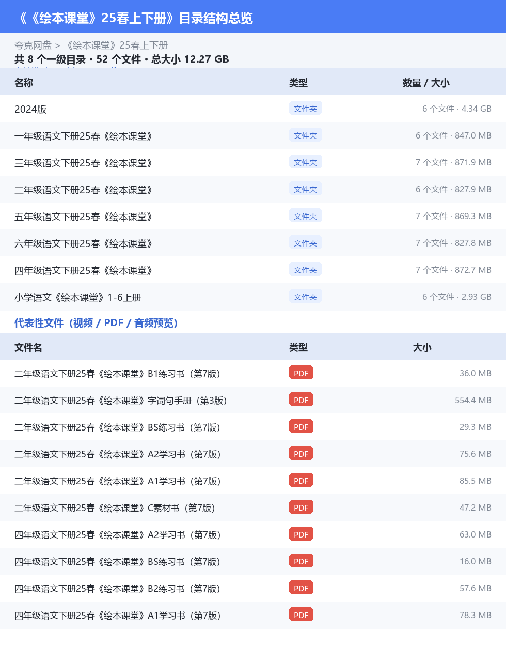Click PDF badge of 二年级 C素材书
Viewport: 506px width, 645px height.
(301, 507)
